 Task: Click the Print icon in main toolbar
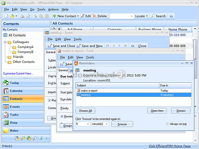tap(22, 16)
